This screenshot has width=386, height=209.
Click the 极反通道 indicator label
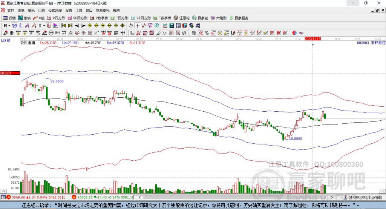tap(28, 43)
